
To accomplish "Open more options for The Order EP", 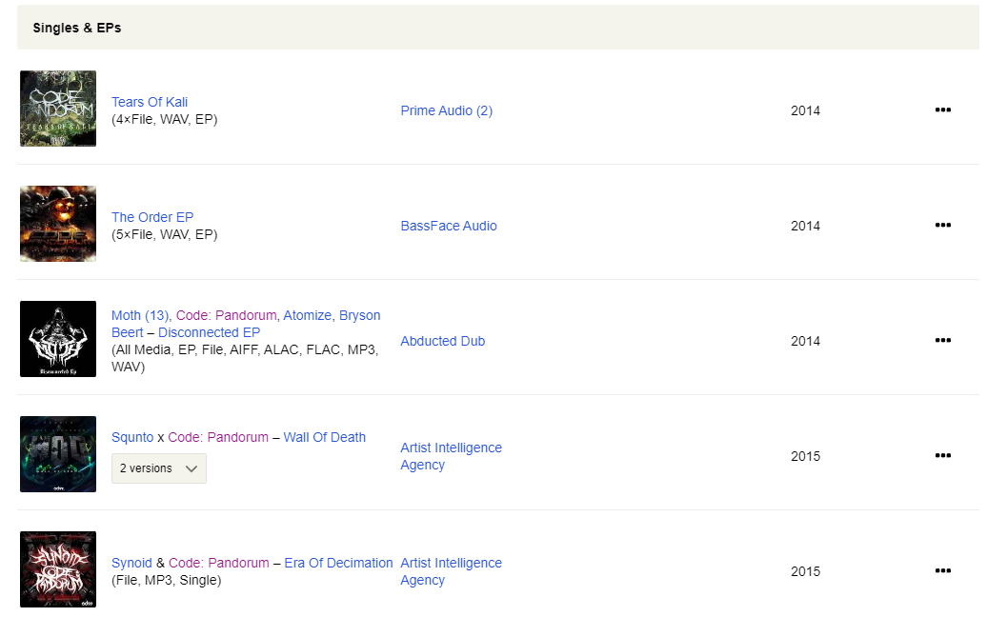I will pyautogui.click(x=942, y=226).
